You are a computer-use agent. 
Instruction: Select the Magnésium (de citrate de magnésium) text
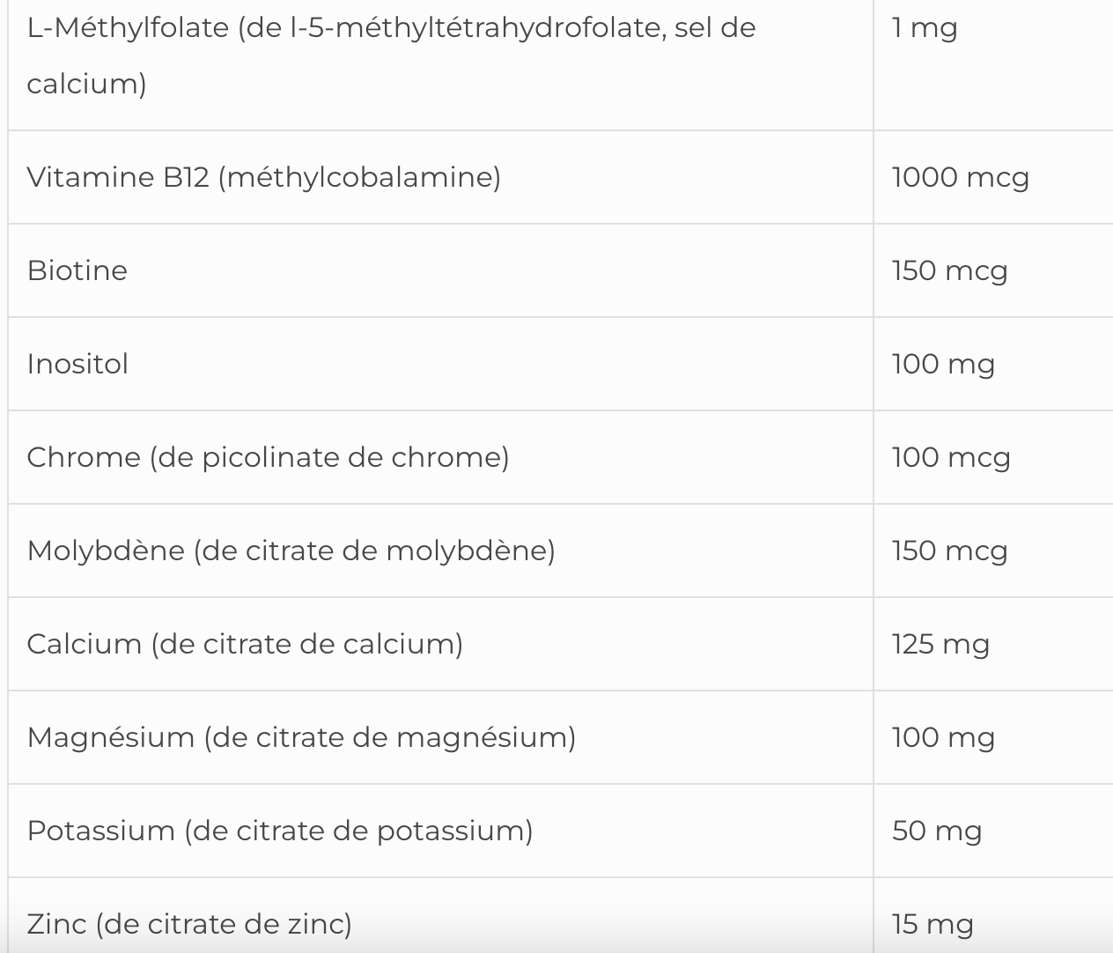pyautogui.click(x=301, y=737)
